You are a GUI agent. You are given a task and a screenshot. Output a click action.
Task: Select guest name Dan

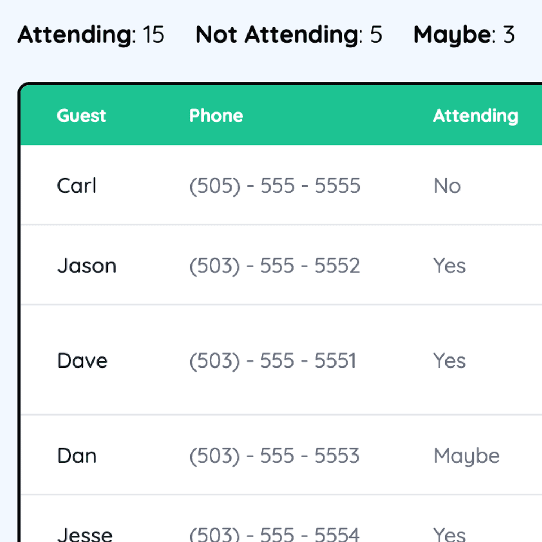(x=77, y=456)
